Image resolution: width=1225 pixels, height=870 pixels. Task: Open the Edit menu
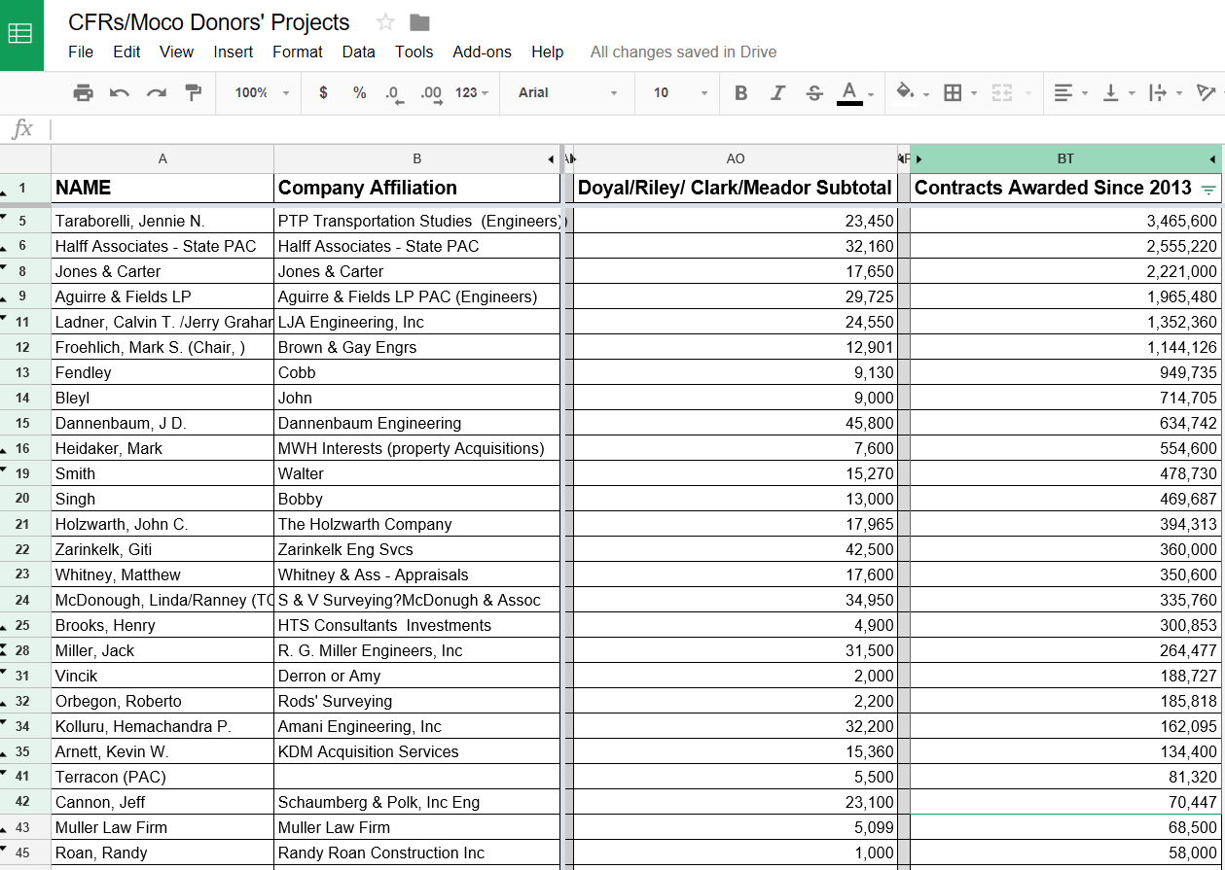126,52
